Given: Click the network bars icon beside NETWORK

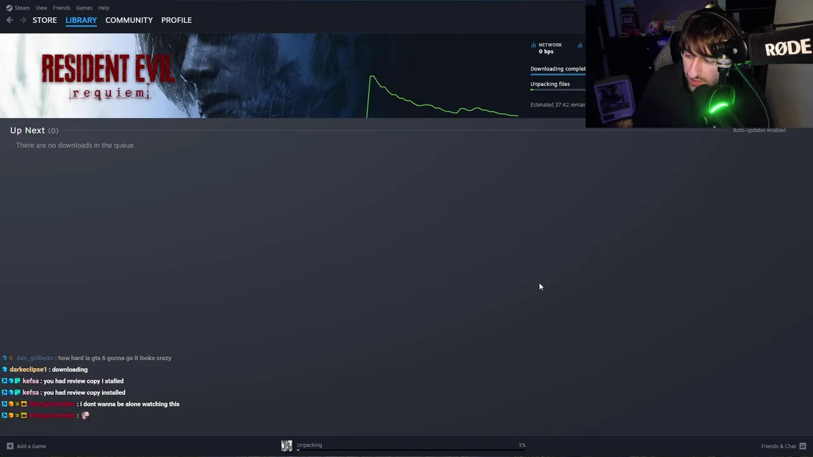Looking at the screenshot, I should [x=534, y=45].
